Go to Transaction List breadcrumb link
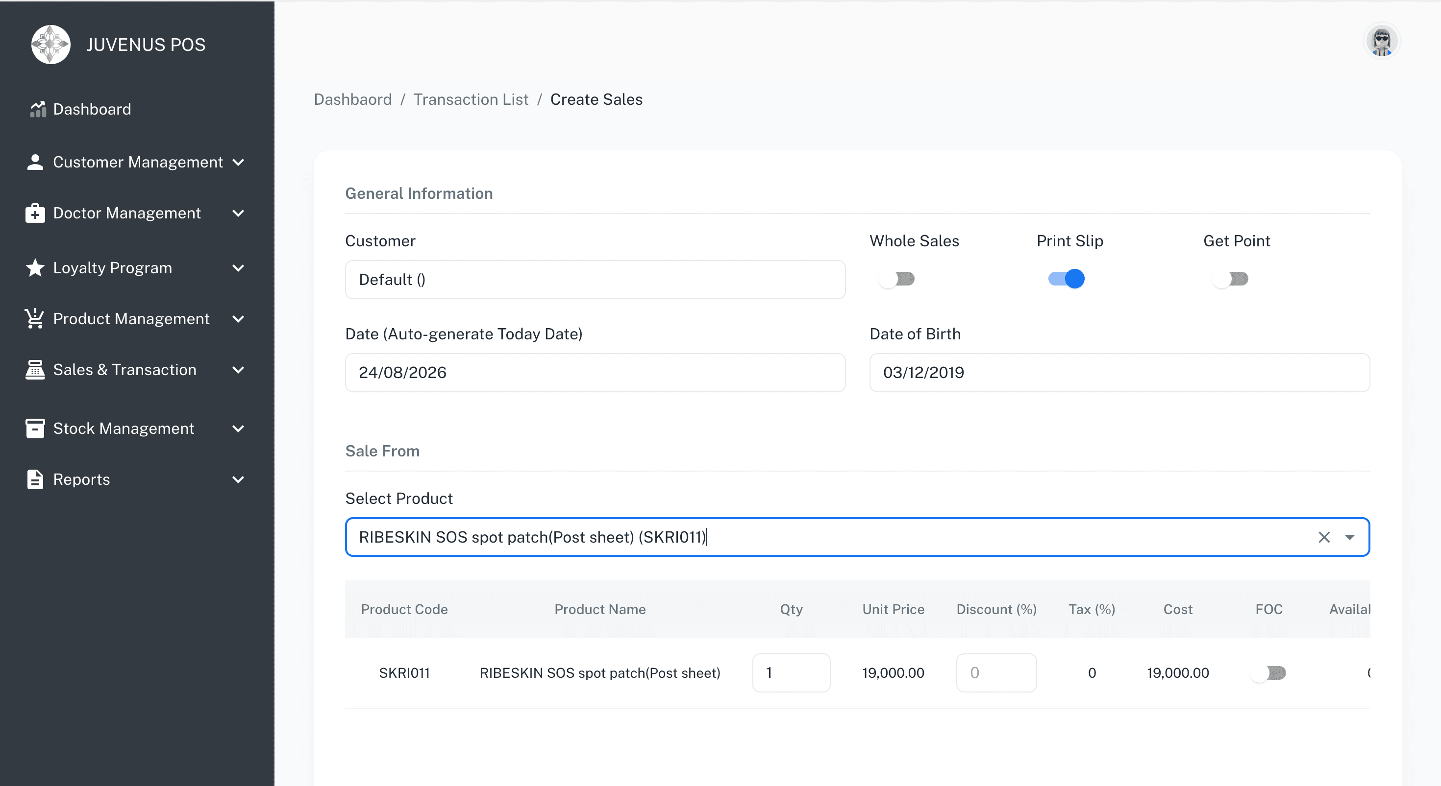The height and width of the screenshot is (786, 1441). [471, 99]
